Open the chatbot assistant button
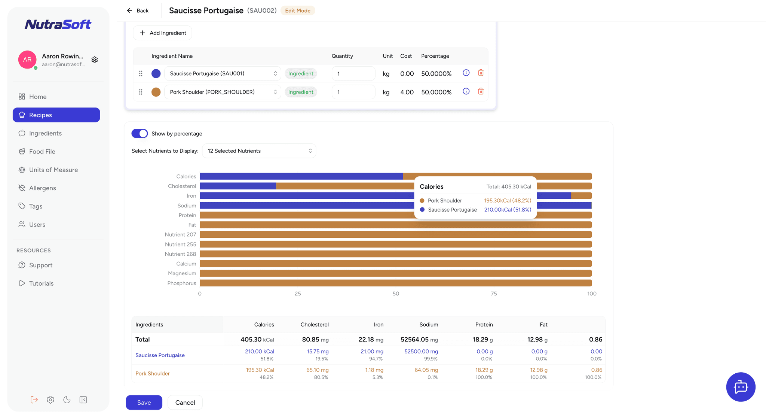Screen dimensions: 766x419 click(x=741, y=387)
